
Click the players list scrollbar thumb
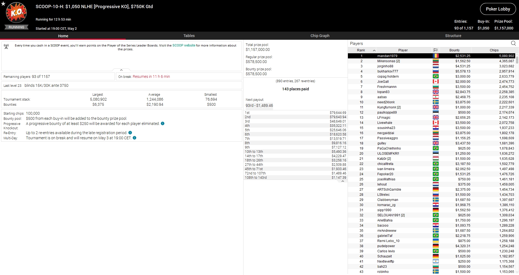517,59
